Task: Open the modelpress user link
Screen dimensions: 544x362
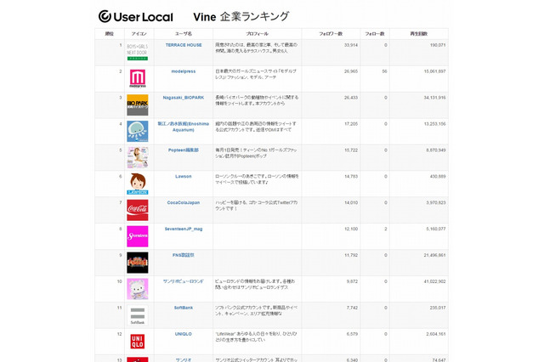Action: (x=184, y=71)
